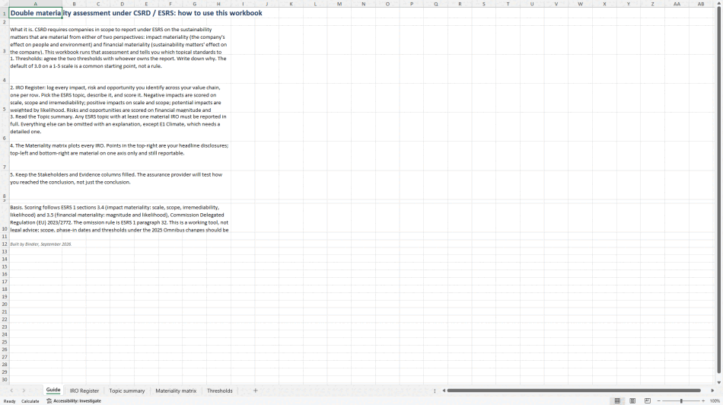Select column M header
Screen dimensions: 723x405
tap(339, 4)
